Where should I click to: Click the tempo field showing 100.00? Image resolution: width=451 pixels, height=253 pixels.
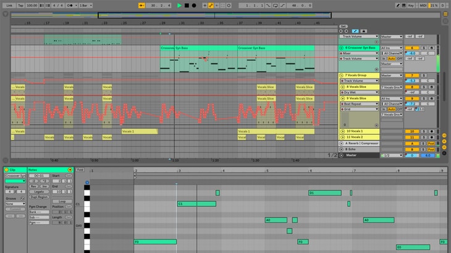click(x=32, y=6)
